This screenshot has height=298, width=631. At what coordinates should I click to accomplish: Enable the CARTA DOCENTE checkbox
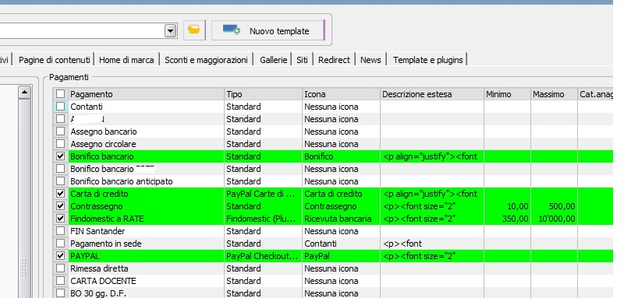[x=60, y=281]
